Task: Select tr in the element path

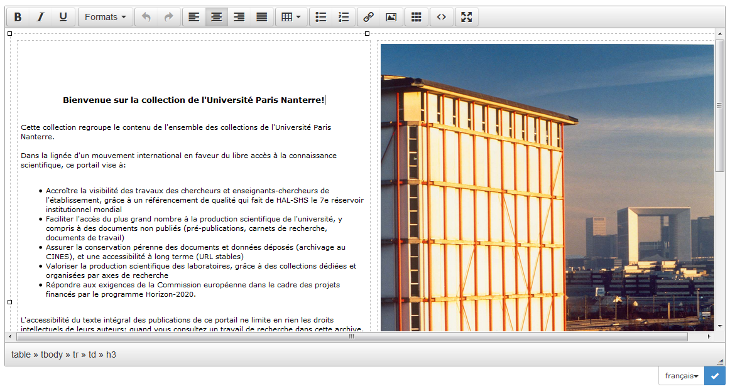Action: (75, 354)
